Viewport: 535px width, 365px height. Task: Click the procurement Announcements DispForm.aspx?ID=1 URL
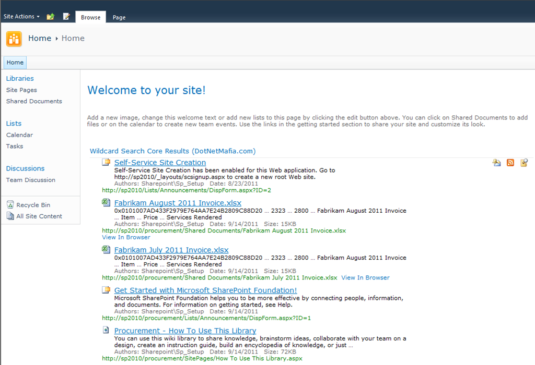click(x=206, y=318)
